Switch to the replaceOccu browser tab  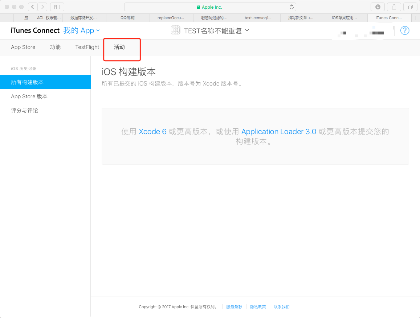pos(171,18)
